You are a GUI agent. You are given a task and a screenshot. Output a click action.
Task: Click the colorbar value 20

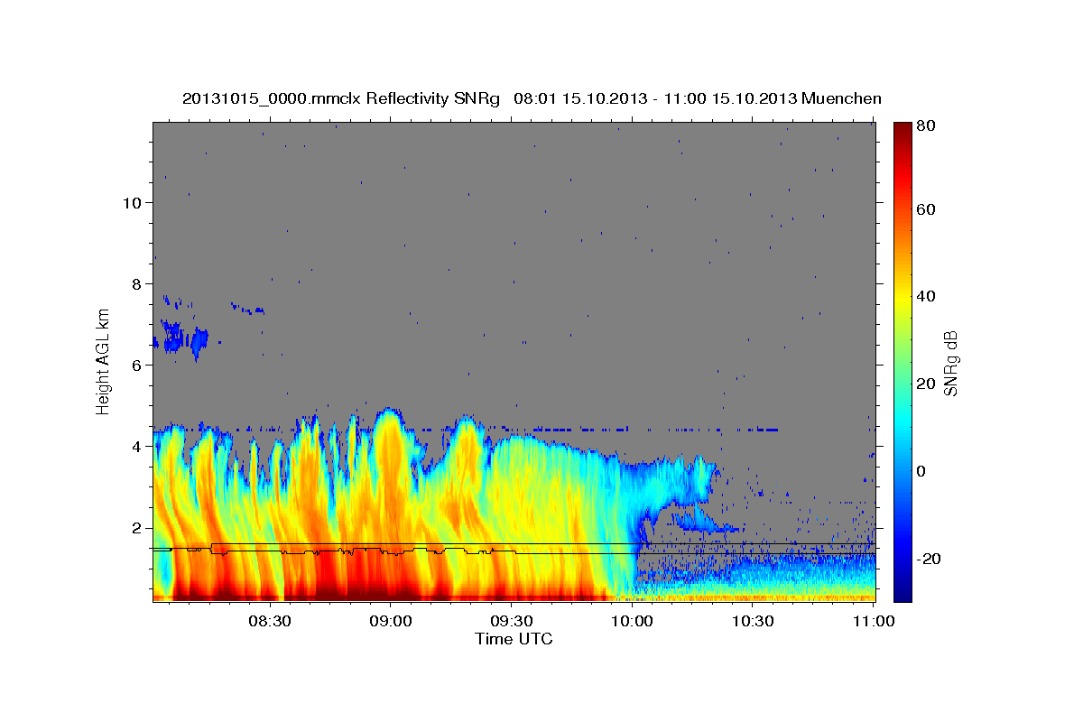[925, 384]
